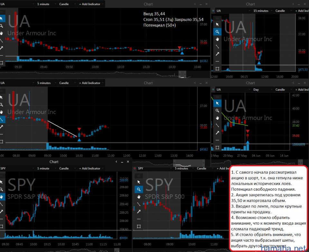
Task: Pick arrow tool in SPY 5 minutes chart
Action: tap(139, 212)
